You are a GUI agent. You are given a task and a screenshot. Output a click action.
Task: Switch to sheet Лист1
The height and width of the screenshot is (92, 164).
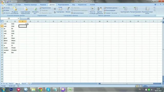tap(11, 84)
